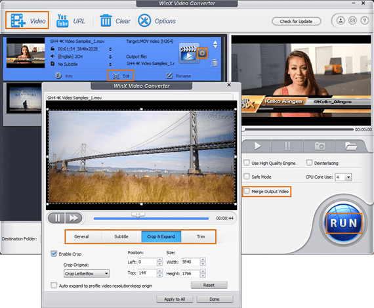Pause playback in the edit dialog
The height and width of the screenshot is (308, 374).
[x=57, y=218]
